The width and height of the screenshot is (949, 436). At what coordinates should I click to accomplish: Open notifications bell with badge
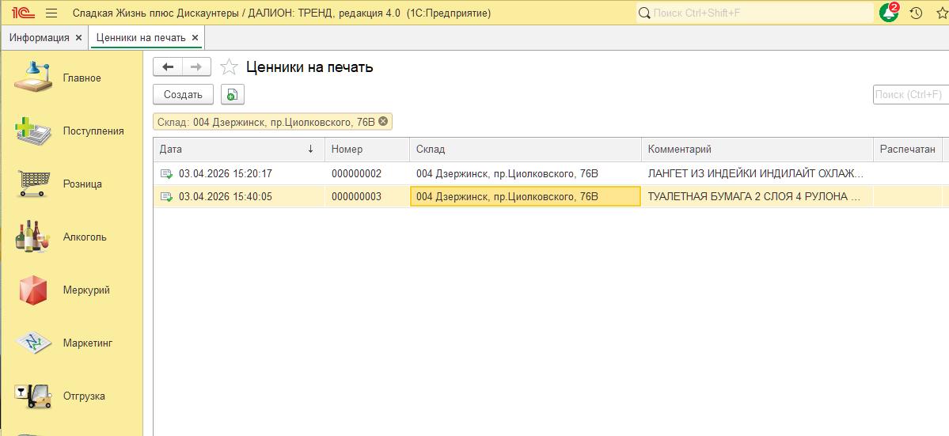pyautogui.click(x=889, y=13)
